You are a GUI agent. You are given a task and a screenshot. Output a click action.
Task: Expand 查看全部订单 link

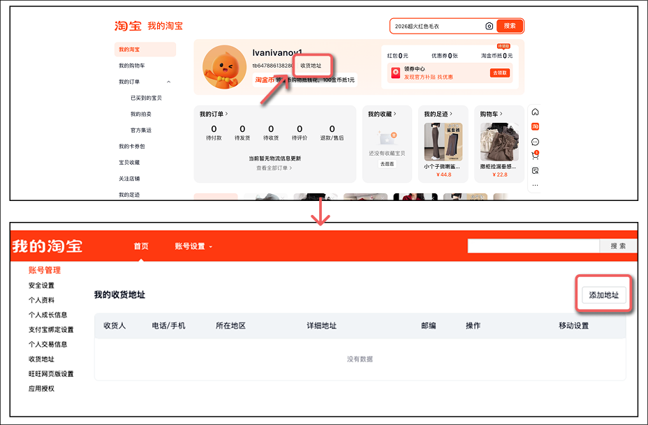point(274,168)
